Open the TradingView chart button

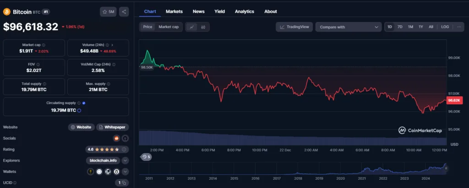[x=294, y=27]
